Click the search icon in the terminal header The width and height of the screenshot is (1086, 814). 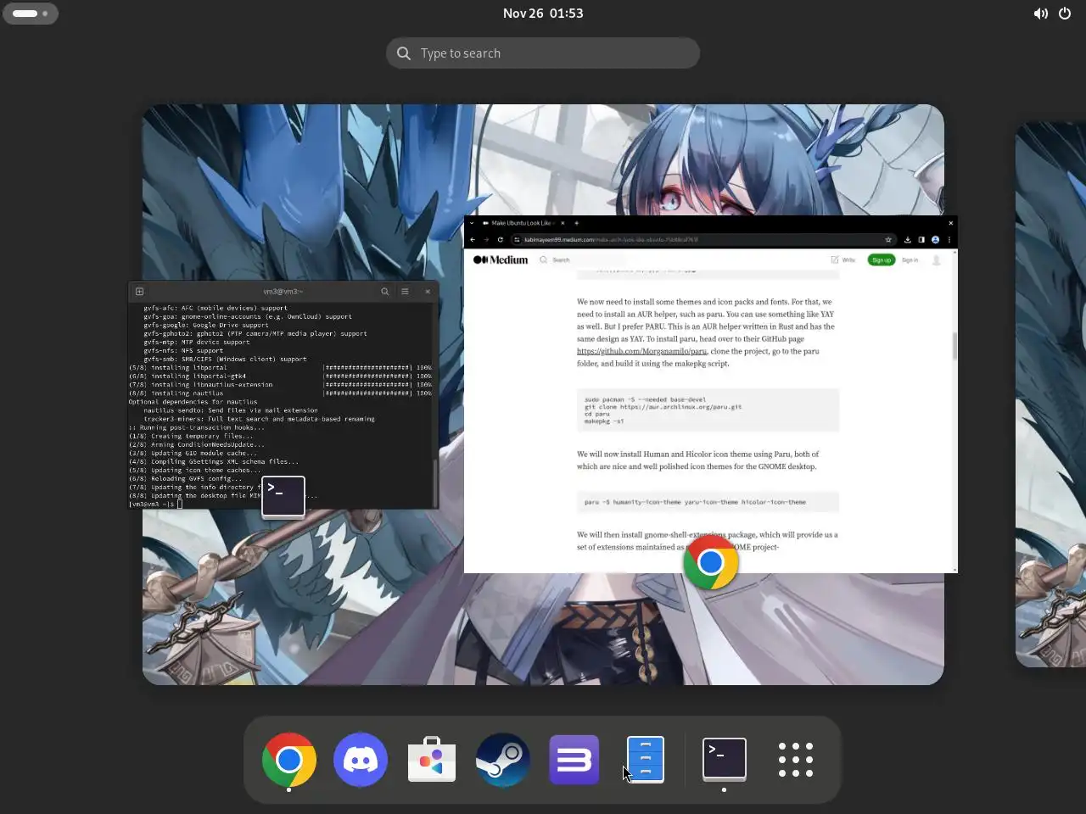pos(384,291)
